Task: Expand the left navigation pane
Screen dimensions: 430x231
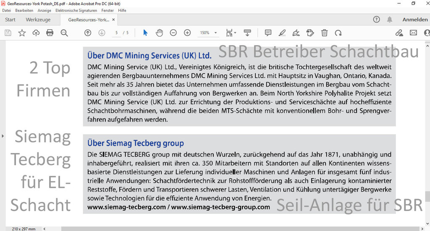Action: tap(3, 136)
